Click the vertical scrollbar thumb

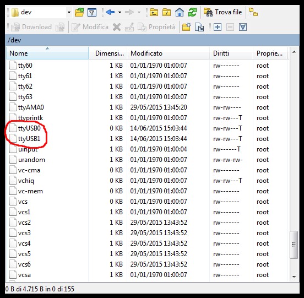[294, 245]
